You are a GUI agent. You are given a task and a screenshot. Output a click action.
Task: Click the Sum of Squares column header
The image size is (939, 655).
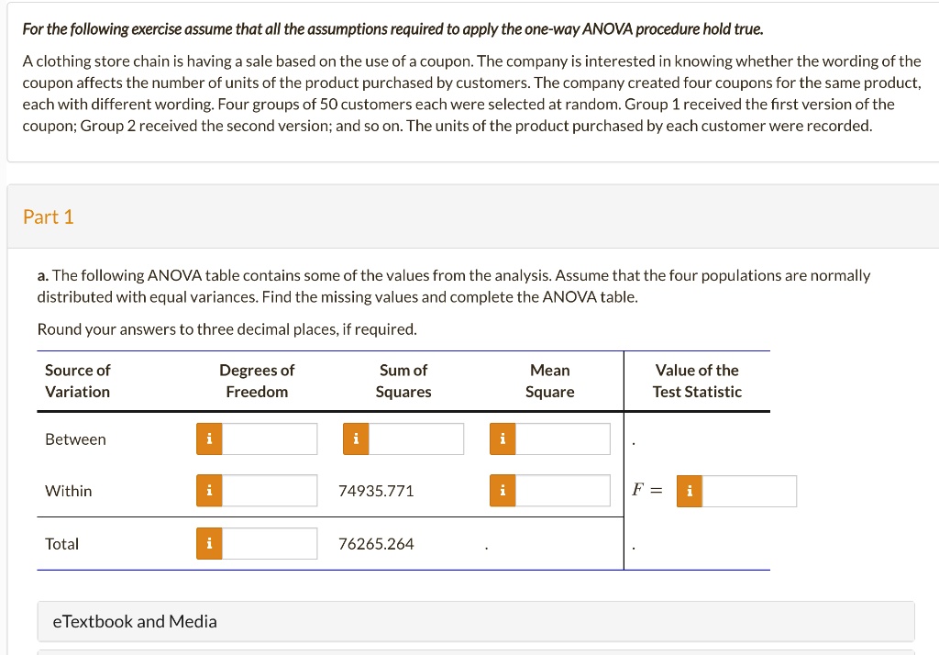[403, 381]
